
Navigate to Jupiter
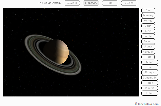click(148, 36)
